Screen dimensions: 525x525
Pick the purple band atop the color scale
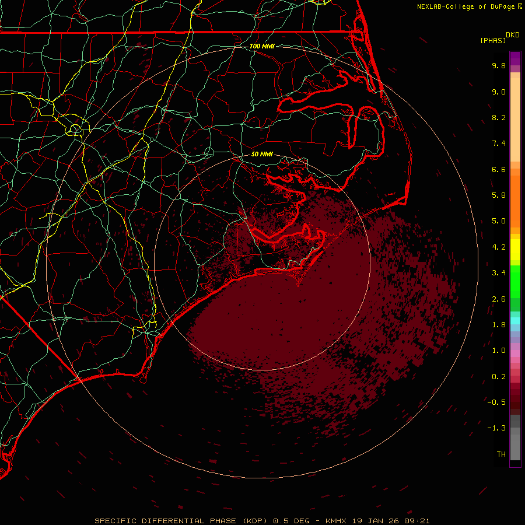click(x=515, y=58)
